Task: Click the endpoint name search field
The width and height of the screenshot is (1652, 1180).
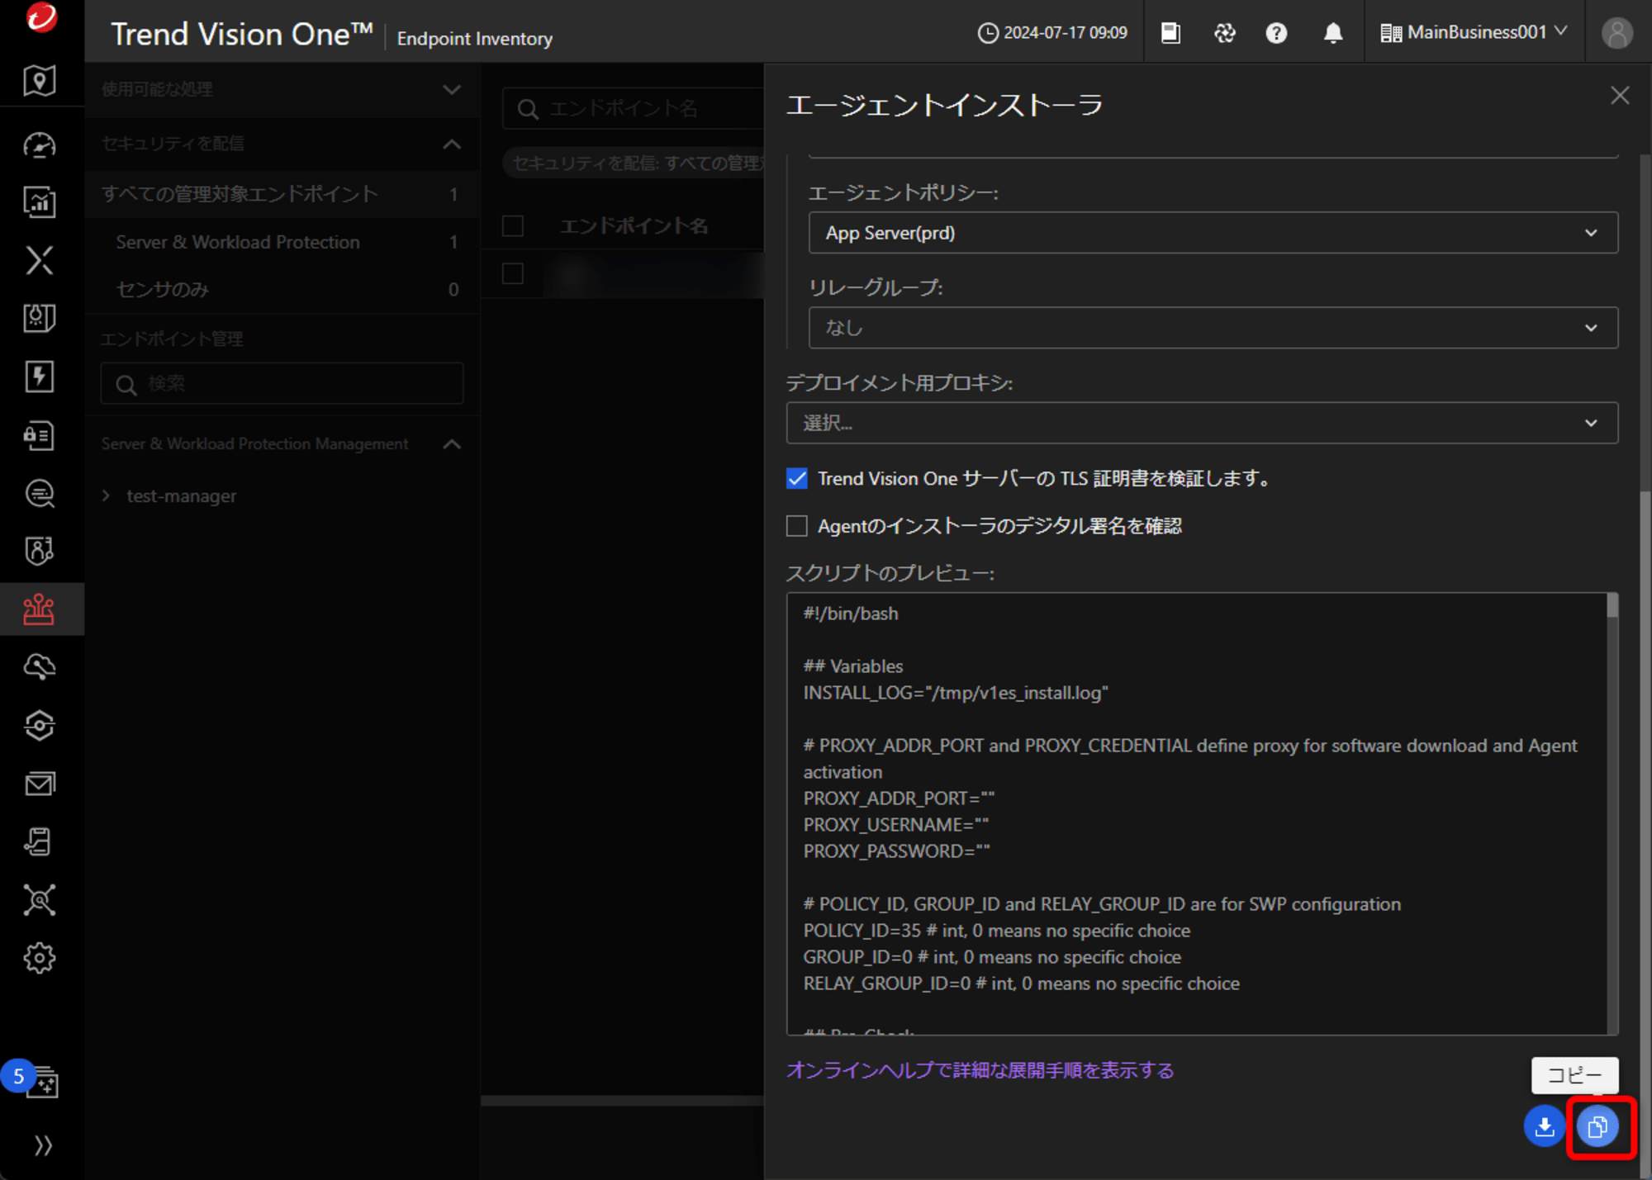Action: pos(633,108)
